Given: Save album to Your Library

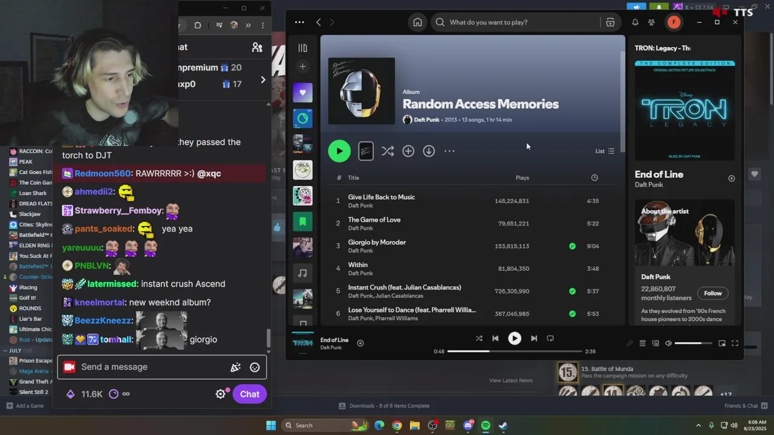Looking at the screenshot, I should pyautogui.click(x=408, y=151).
